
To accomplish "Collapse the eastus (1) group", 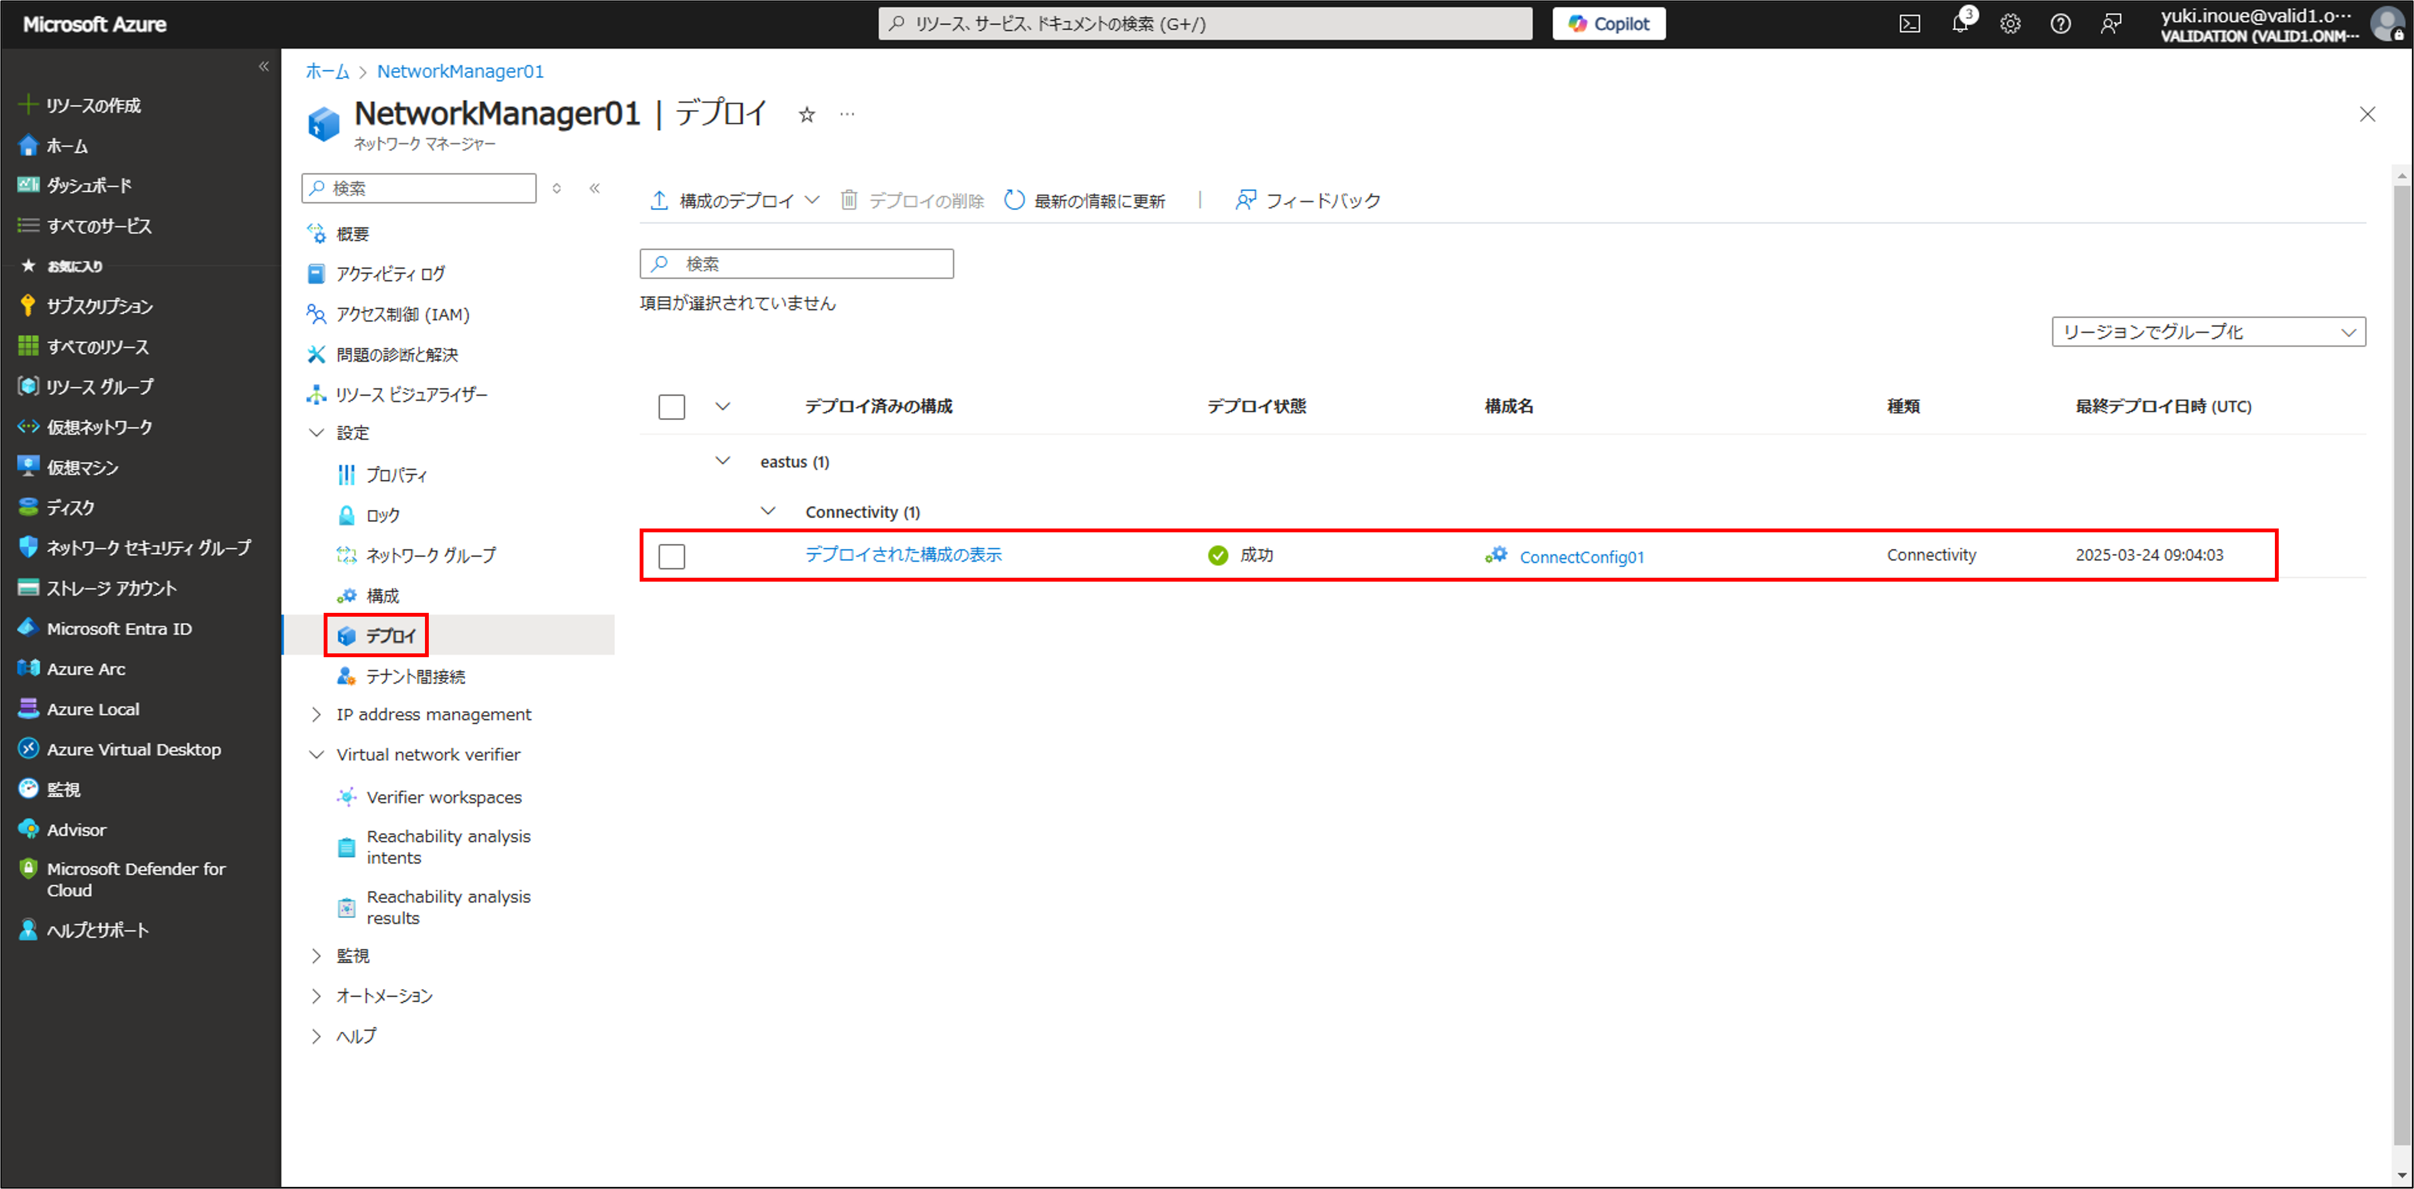I will coord(722,461).
